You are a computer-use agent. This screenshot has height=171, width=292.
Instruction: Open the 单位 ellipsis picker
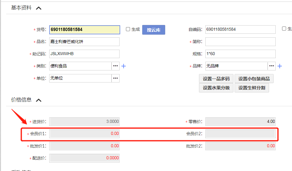click(x=115, y=78)
